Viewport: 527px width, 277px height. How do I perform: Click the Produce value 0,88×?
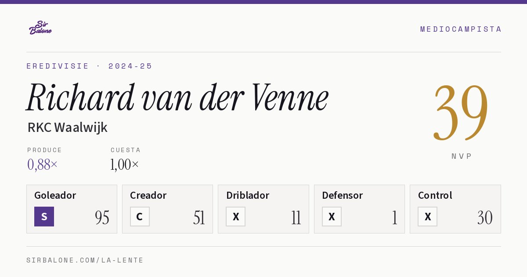(42, 164)
